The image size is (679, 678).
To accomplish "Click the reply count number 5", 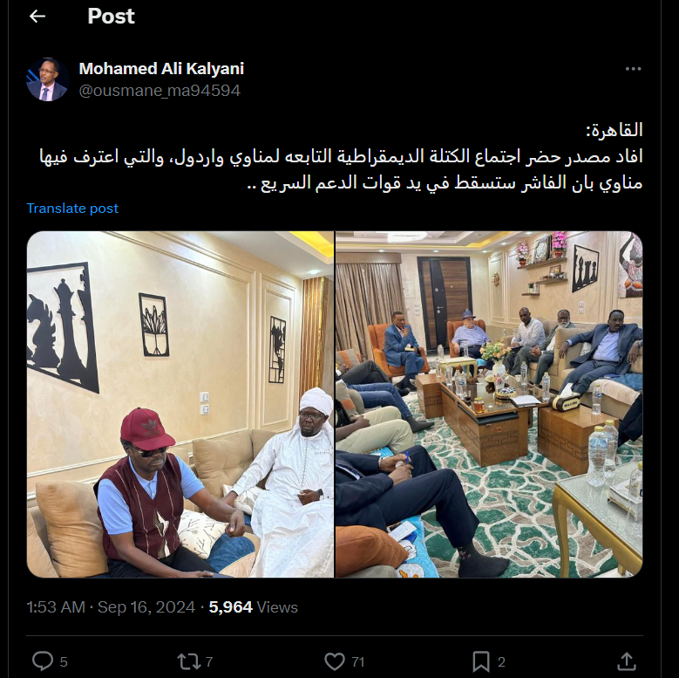I will click(64, 662).
